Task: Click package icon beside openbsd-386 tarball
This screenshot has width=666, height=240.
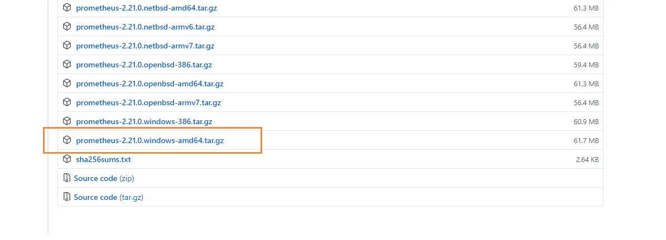Action: click(x=67, y=65)
